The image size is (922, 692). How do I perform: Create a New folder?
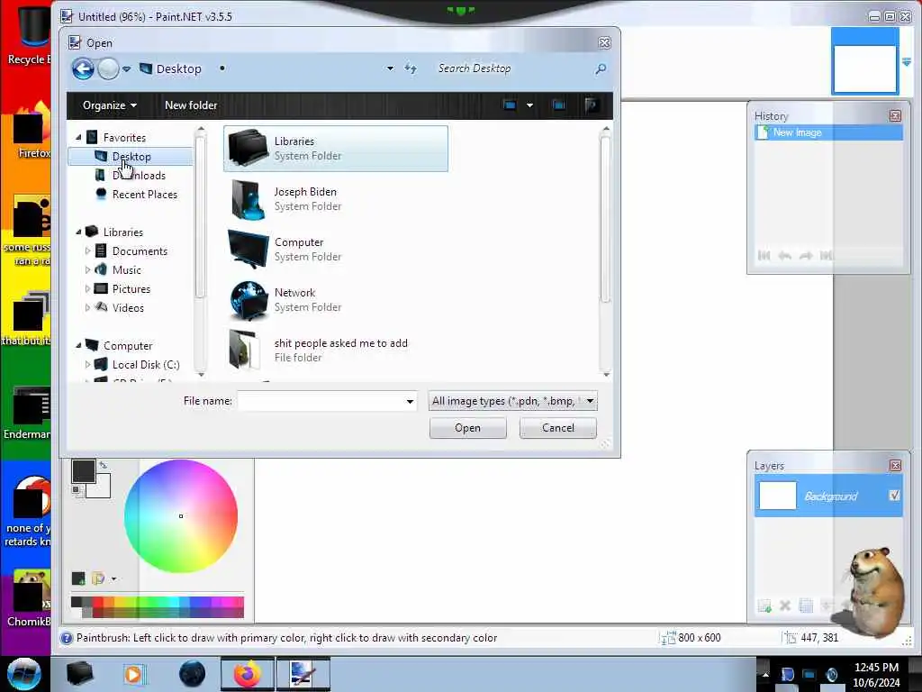point(191,105)
